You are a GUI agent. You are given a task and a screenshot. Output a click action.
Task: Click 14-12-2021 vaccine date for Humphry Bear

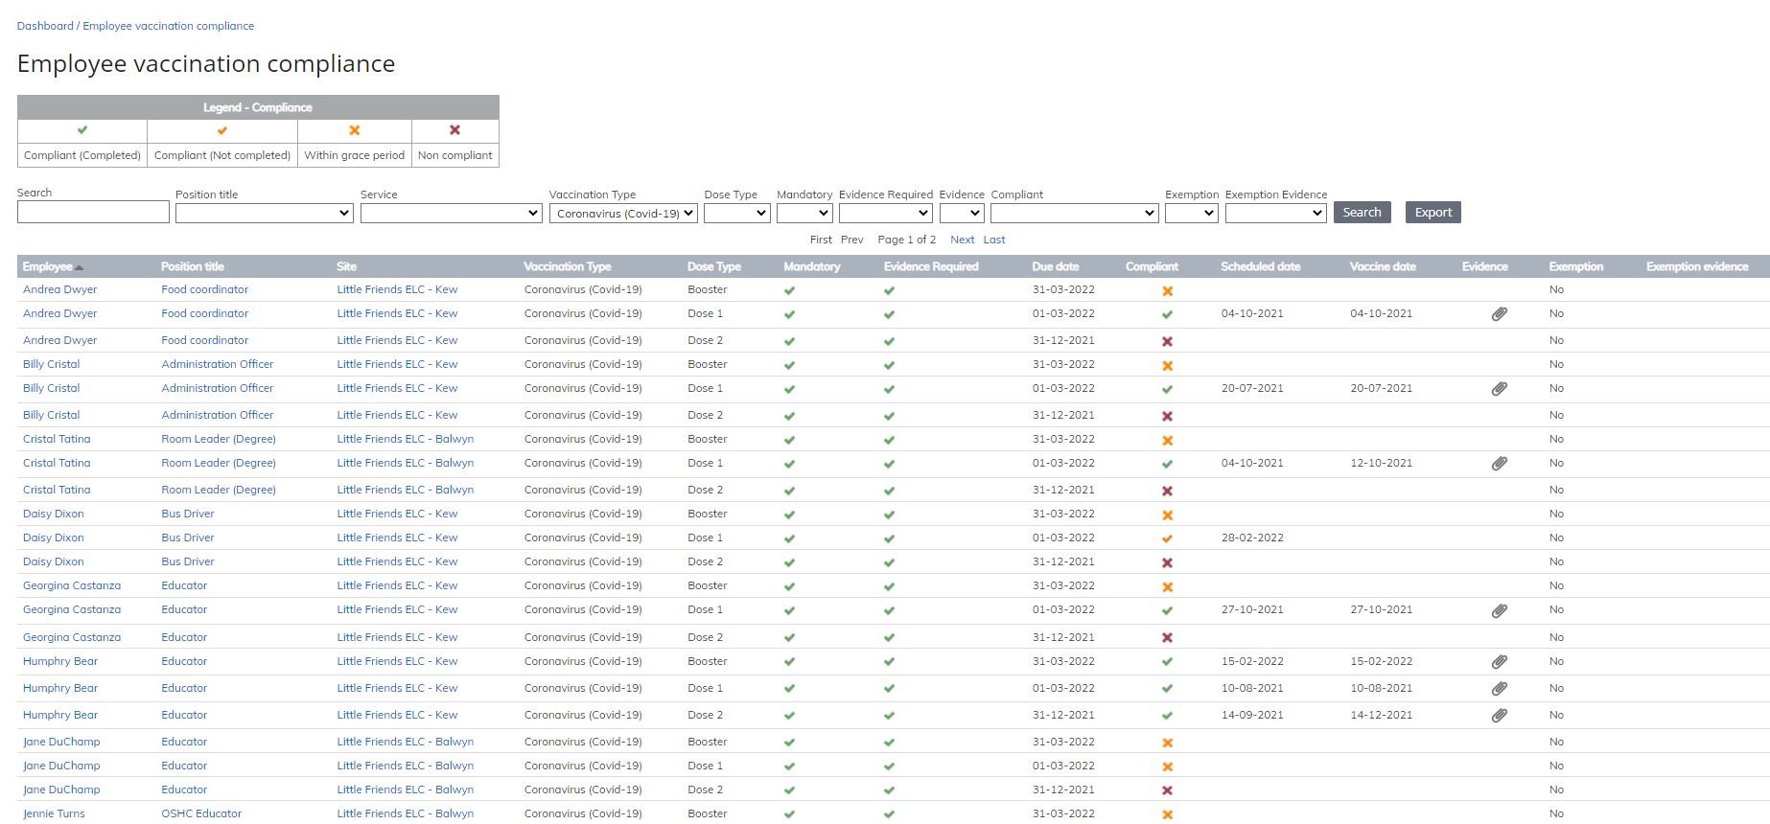point(1381,715)
